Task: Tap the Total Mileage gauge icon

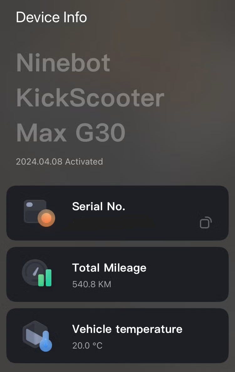Action: [x=37, y=273]
